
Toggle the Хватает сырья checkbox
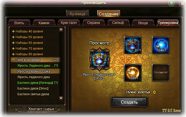coord(24,109)
